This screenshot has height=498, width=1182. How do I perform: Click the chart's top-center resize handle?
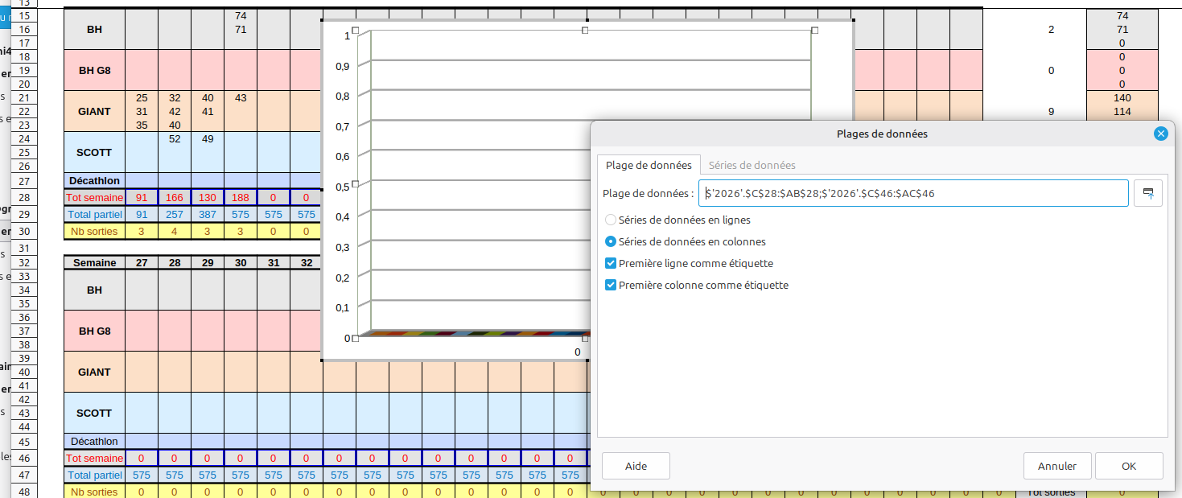pos(585,30)
